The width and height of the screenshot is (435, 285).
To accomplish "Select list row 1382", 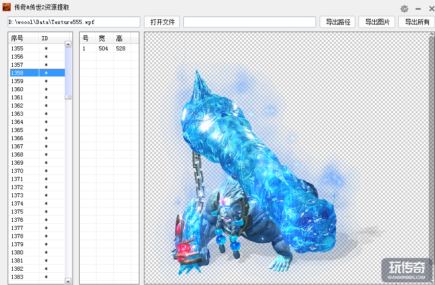I will (x=37, y=269).
